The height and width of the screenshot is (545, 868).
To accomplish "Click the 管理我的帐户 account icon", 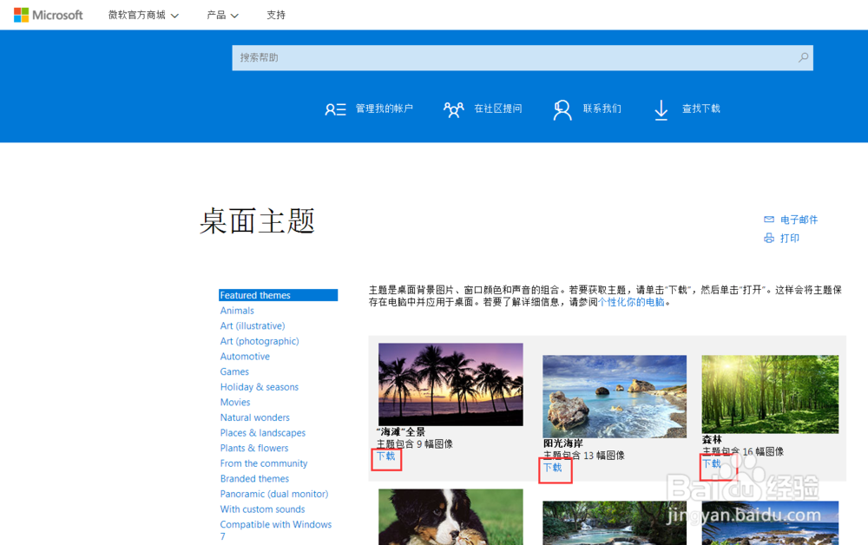I will coord(335,108).
